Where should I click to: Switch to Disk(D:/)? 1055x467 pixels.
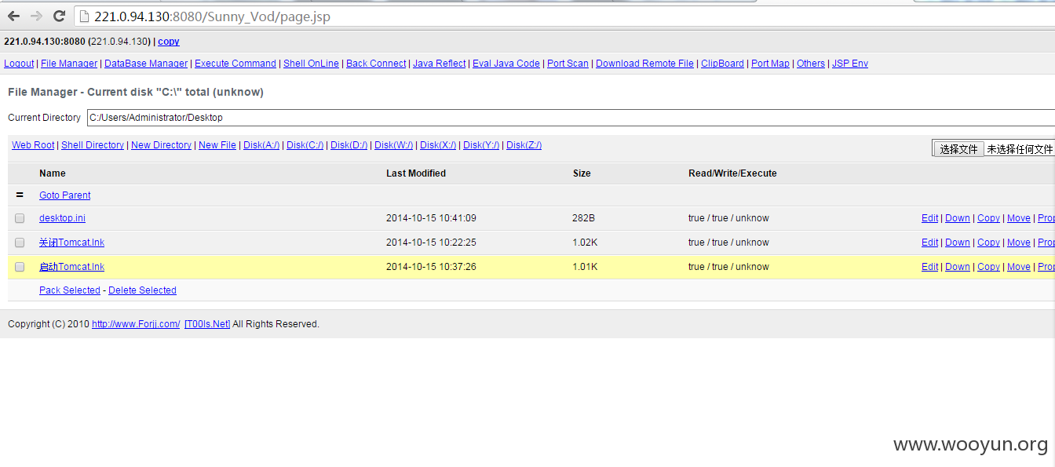coord(349,145)
